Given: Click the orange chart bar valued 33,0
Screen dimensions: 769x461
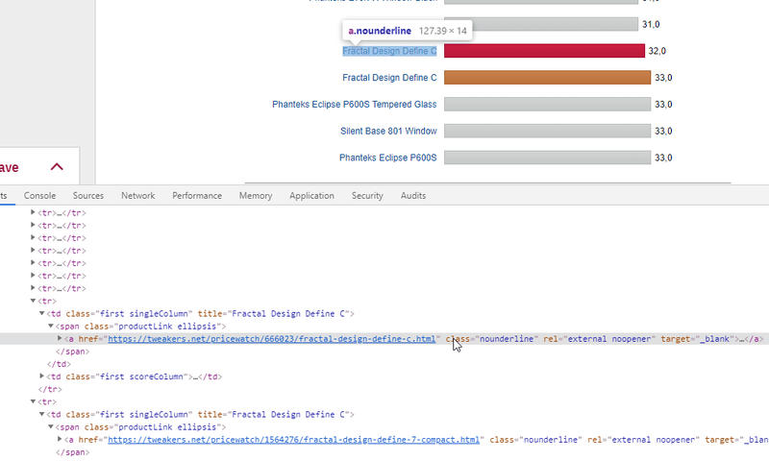Looking at the screenshot, I should tap(547, 78).
